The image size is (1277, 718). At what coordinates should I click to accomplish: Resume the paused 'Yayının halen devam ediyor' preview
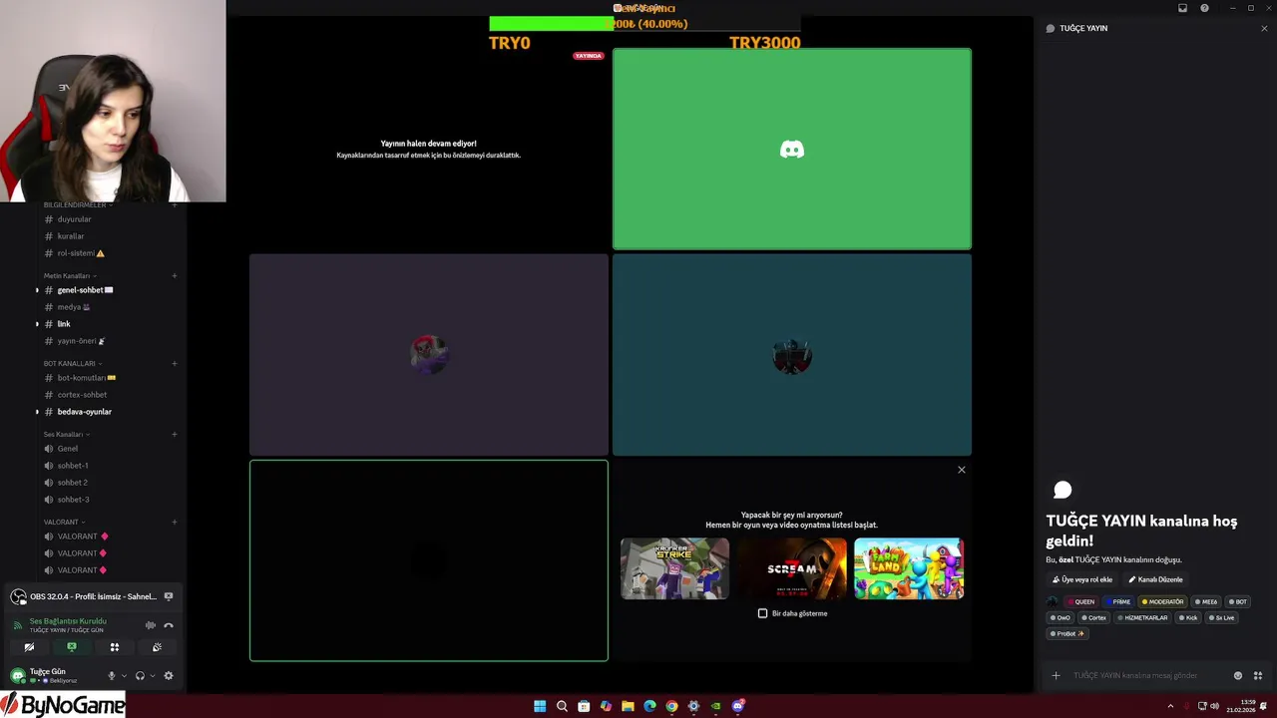[x=429, y=149]
